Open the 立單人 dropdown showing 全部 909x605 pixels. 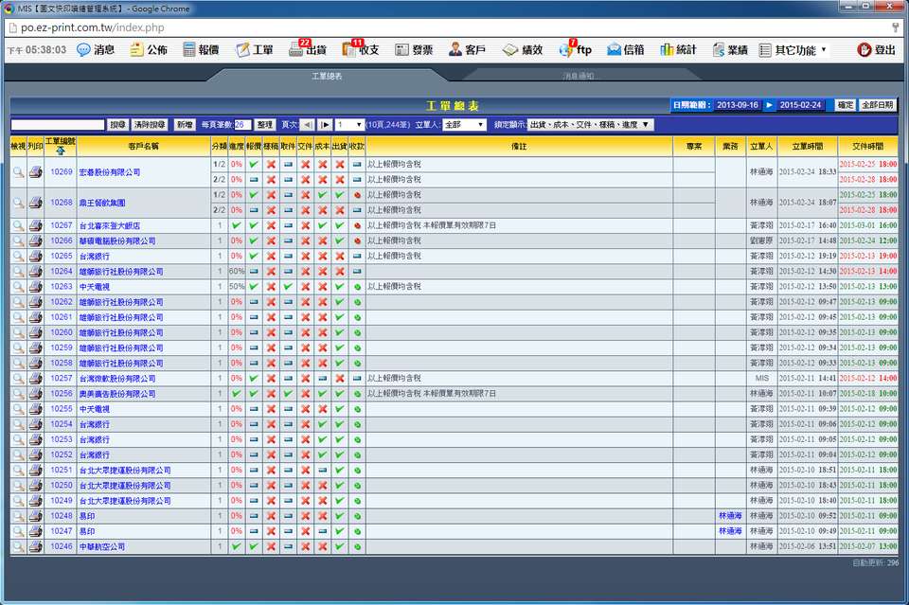coord(464,125)
